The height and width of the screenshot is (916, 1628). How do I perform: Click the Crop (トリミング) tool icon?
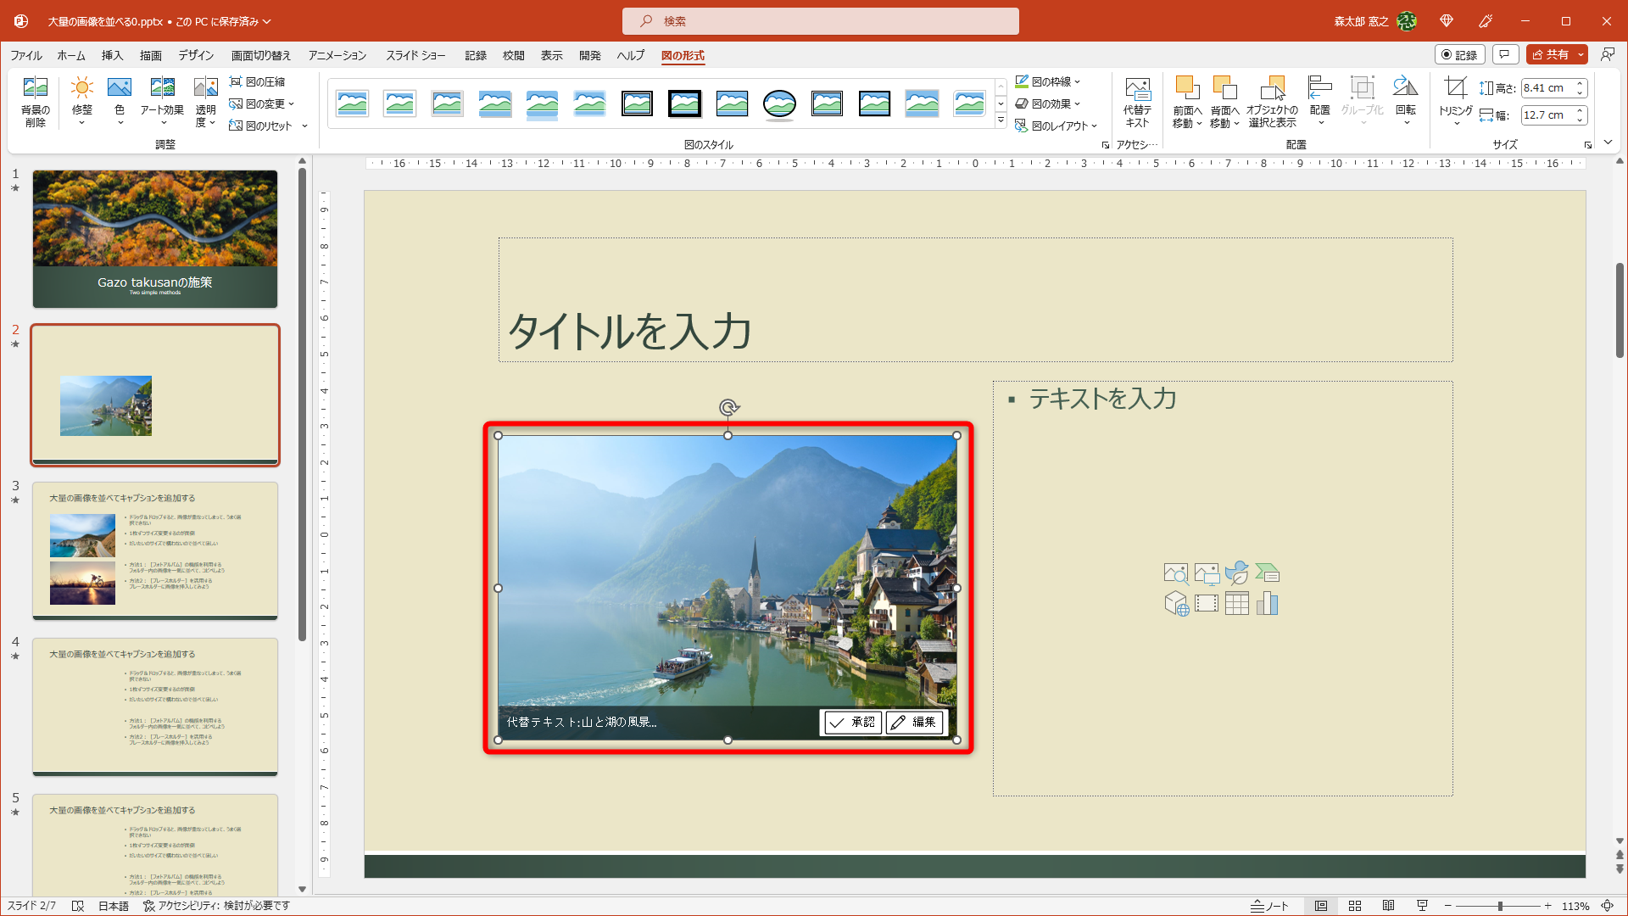1456,88
